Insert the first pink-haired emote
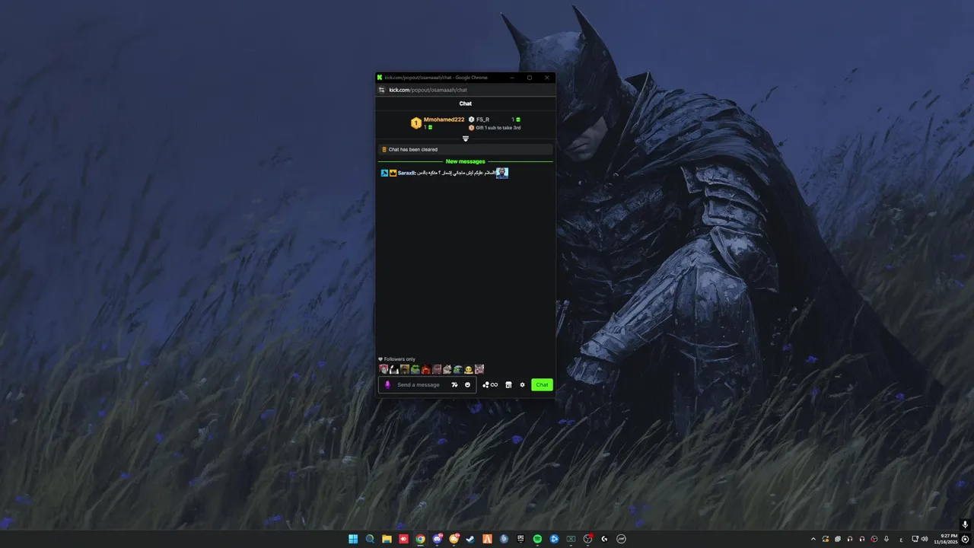 click(384, 369)
